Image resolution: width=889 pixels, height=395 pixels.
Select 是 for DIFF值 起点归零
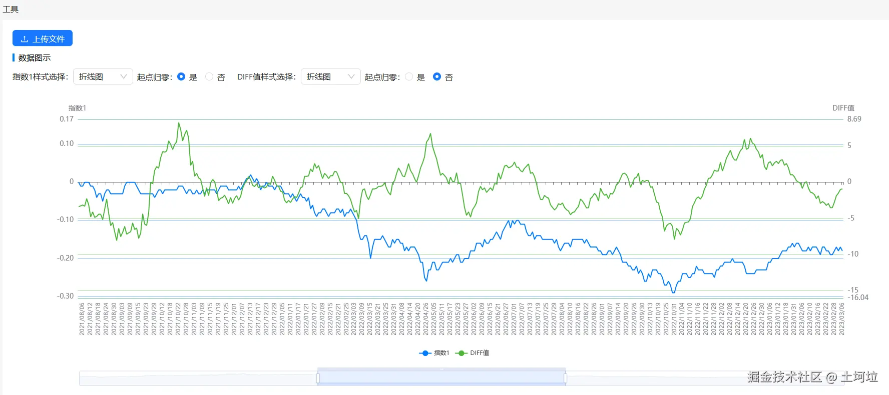(409, 76)
